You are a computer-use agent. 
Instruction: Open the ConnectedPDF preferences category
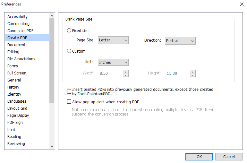click(27, 30)
